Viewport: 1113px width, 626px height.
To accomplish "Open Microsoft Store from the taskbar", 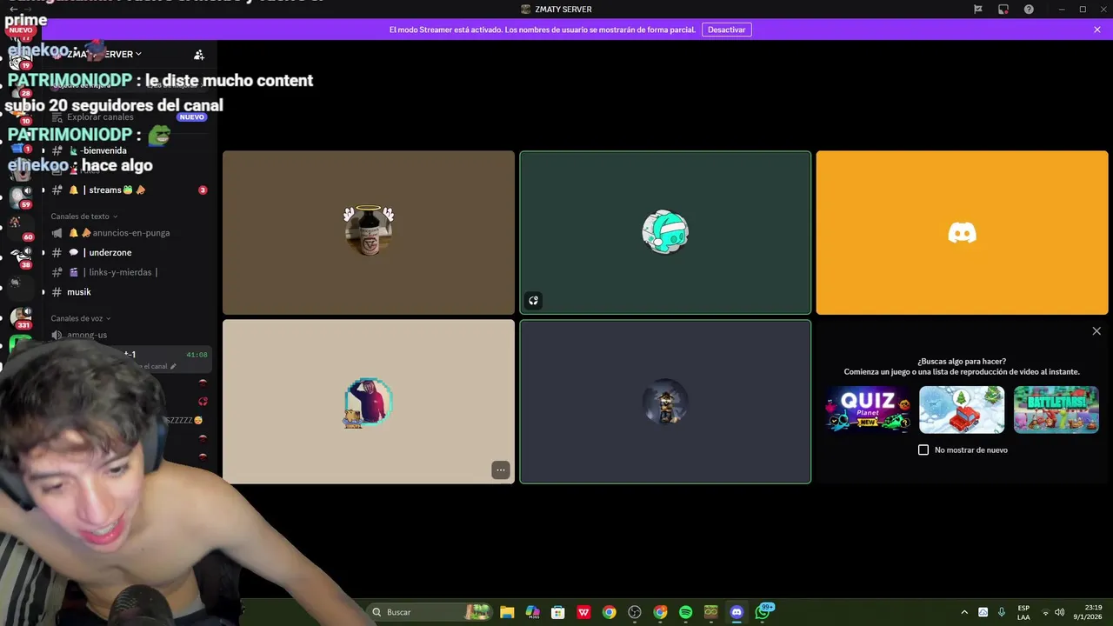I will [558, 612].
